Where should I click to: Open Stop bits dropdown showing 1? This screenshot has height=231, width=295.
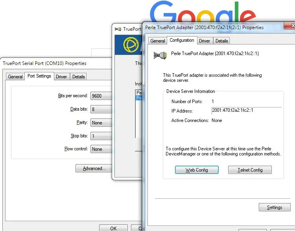(x=101, y=136)
